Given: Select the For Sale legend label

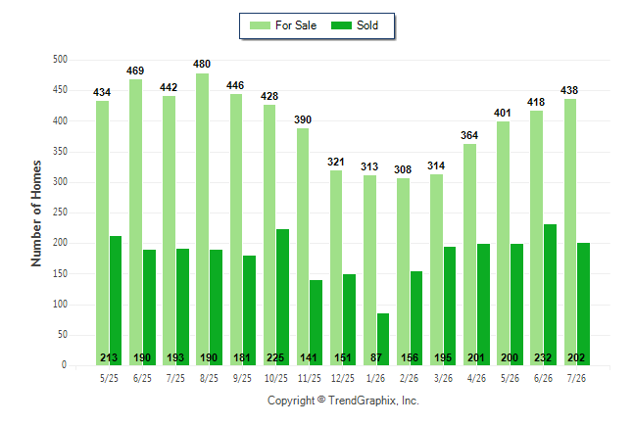Looking at the screenshot, I should (x=296, y=25).
